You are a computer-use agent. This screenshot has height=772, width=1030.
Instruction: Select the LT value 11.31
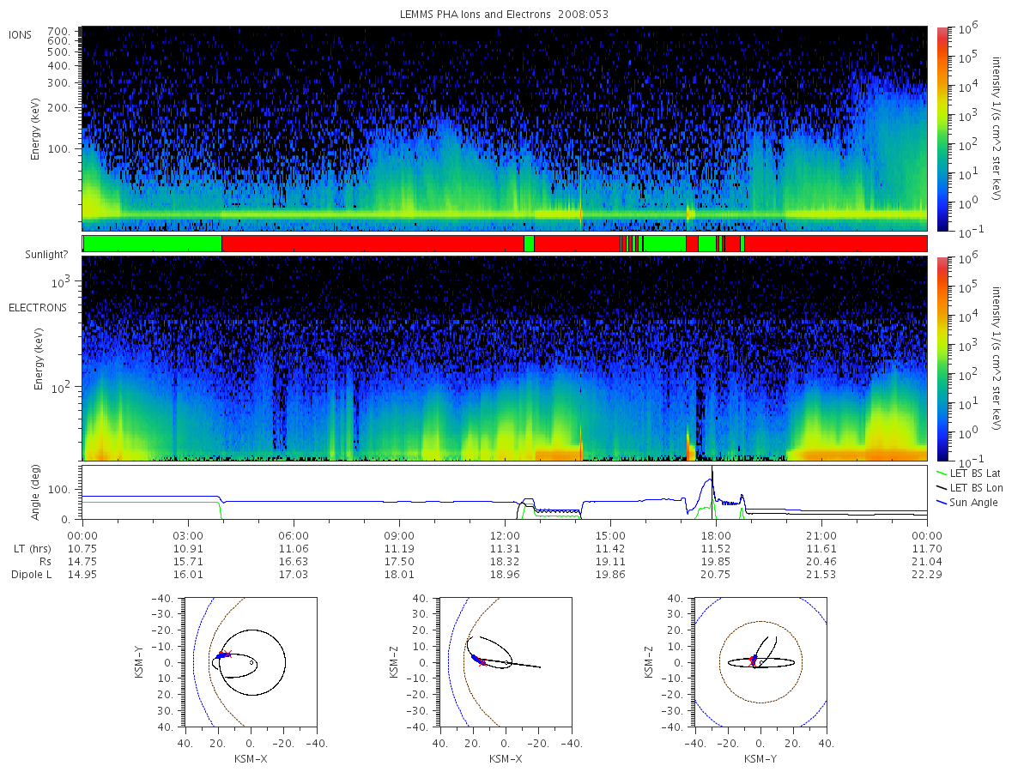[x=505, y=548]
